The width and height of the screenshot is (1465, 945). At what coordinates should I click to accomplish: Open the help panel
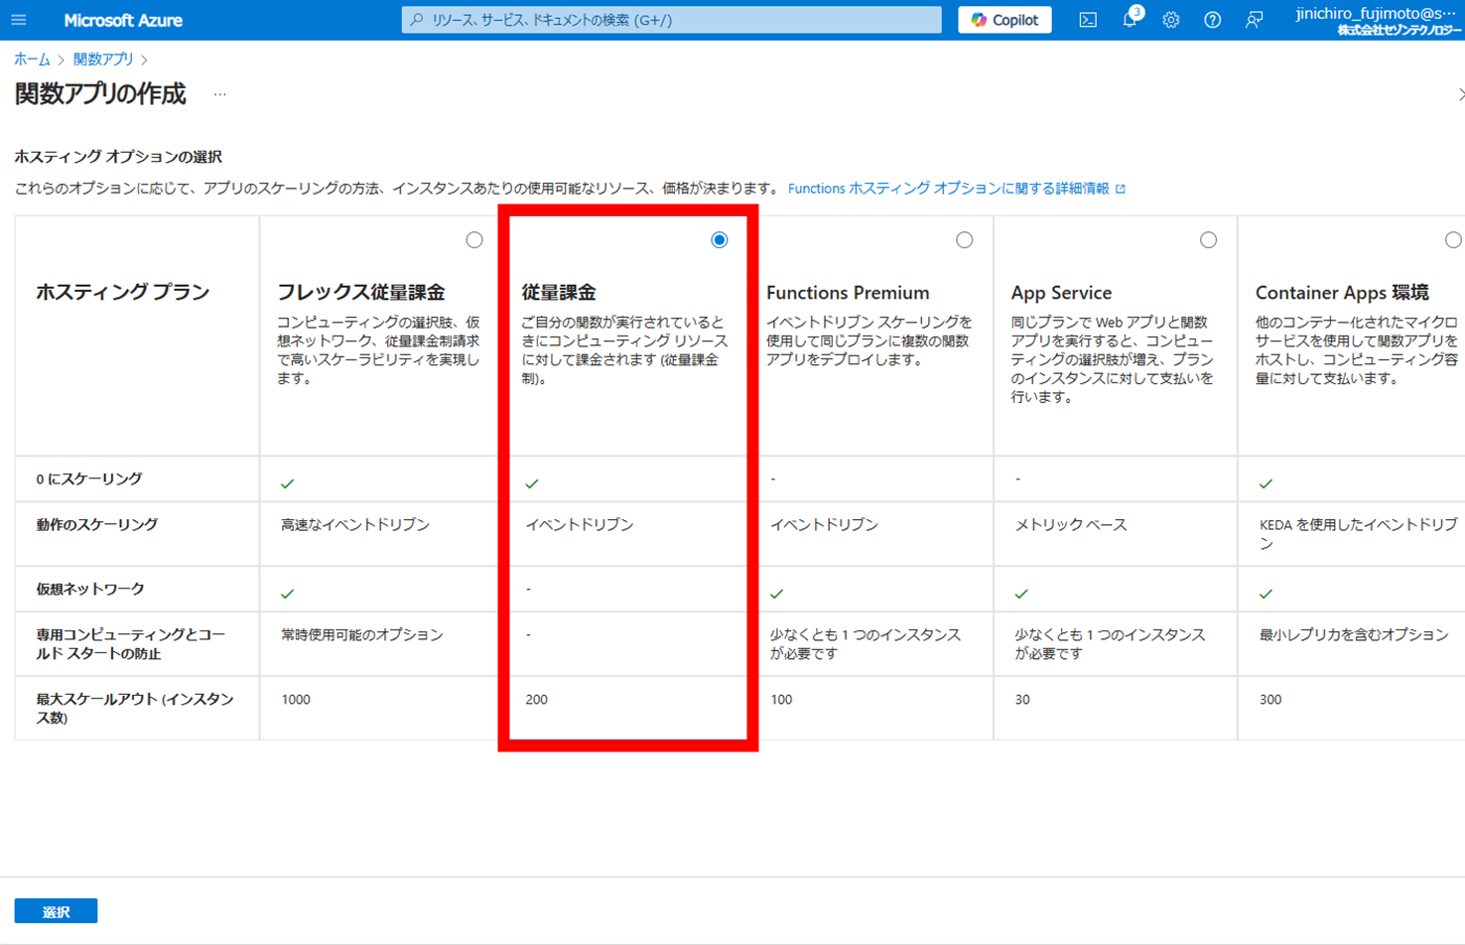(1212, 20)
